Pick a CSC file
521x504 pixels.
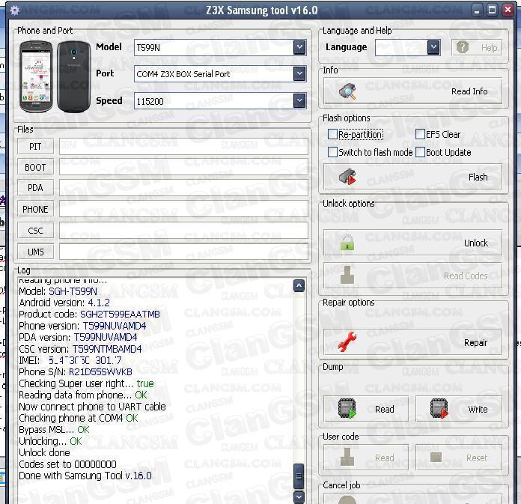click(35, 231)
